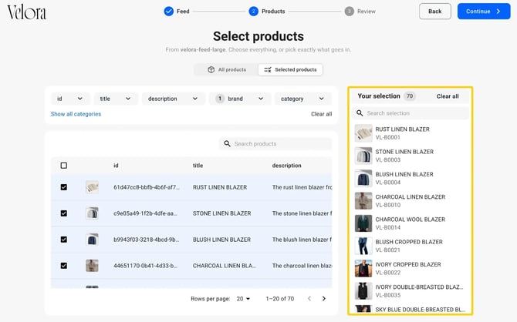The width and height of the screenshot is (517, 322).
Task: Click the brand filter count badge 1
Action: pos(220,99)
